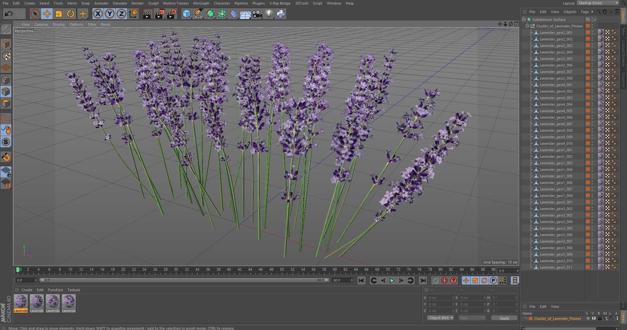The height and width of the screenshot is (330, 627).
Task: Open the Simulate menu
Action: point(120,3)
